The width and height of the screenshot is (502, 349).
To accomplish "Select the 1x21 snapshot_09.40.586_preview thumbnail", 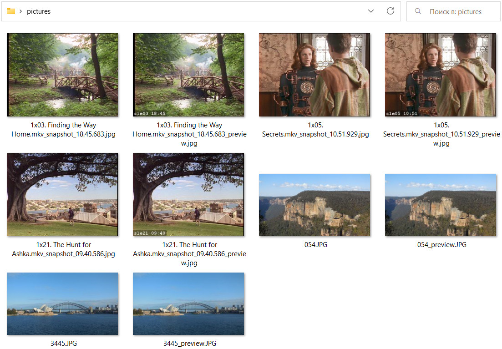I will (188, 195).
